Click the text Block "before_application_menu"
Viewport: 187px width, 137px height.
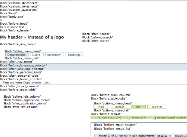pyautogui.click(x=27, y=100)
